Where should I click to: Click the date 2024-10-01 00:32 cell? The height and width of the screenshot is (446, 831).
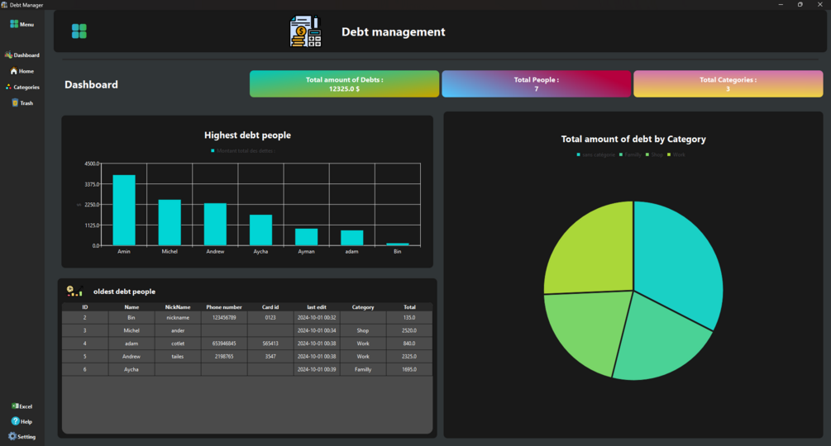click(317, 317)
